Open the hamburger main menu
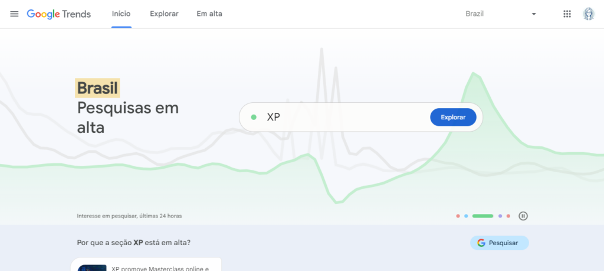The width and height of the screenshot is (604, 271). (x=14, y=14)
